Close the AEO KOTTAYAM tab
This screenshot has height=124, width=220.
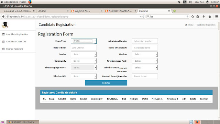tap(135, 11)
